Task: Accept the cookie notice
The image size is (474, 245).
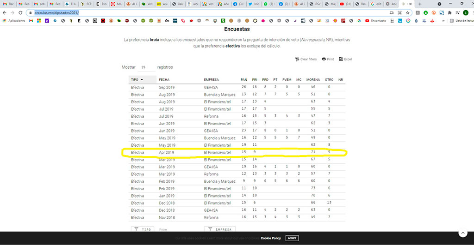Action: point(292,238)
